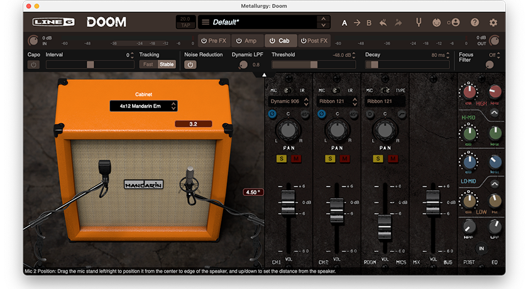Step the Default preset up/down arrows
528x289 pixels.
pyautogui.click(x=323, y=22)
